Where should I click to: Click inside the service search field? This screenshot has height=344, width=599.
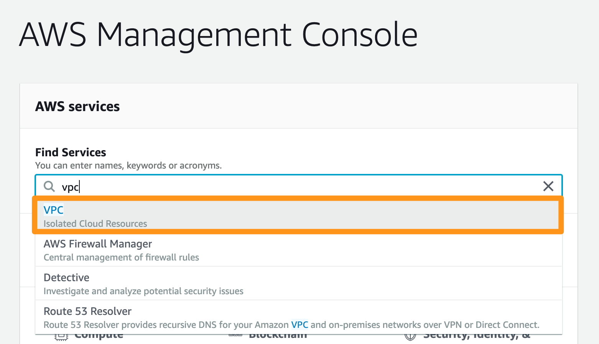click(x=230, y=186)
